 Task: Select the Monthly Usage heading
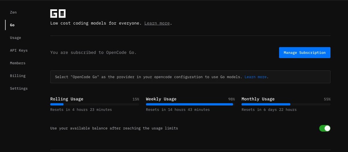(x=258, y=99)
